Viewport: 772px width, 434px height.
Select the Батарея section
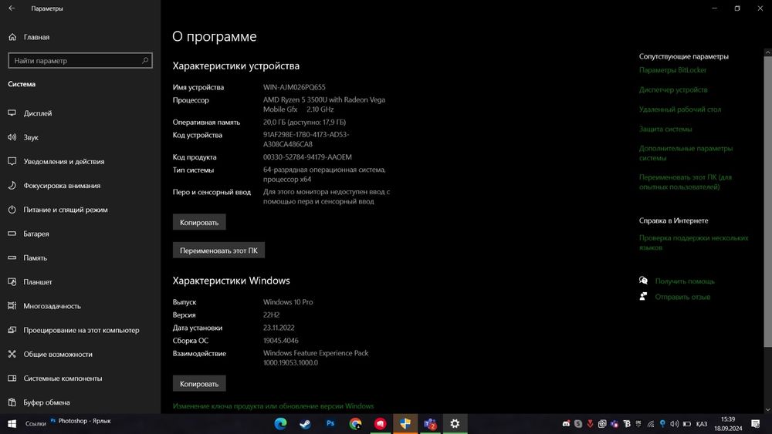(29, 234)
